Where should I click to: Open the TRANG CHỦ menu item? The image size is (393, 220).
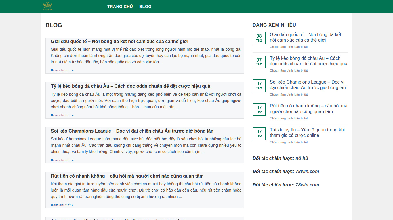point(120,7)
